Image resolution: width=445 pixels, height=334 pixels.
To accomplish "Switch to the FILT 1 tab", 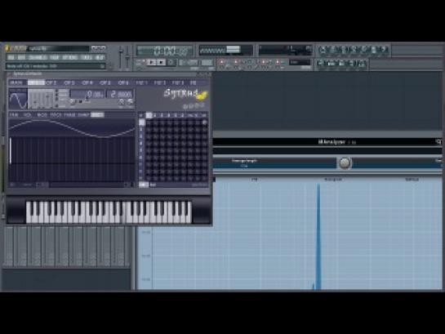I will 141,82.
